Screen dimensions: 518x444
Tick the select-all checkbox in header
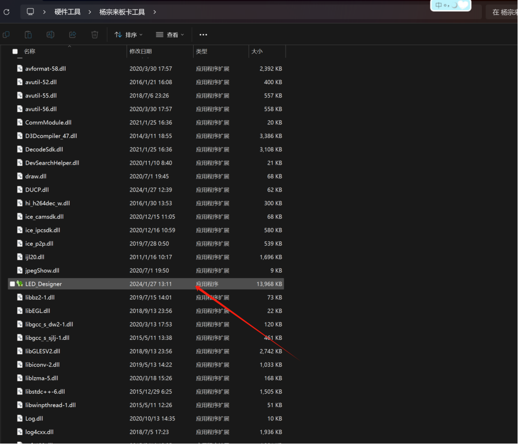15,51
